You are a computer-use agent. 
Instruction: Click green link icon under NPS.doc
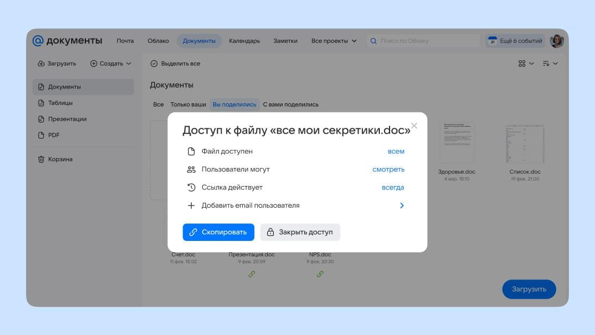tap(320, 274)
